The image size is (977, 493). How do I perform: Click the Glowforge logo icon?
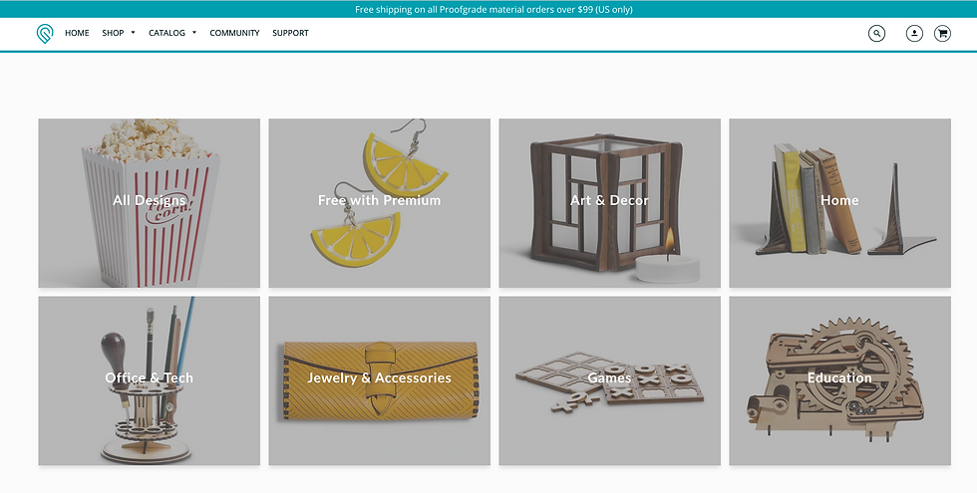tap(45, 34)
